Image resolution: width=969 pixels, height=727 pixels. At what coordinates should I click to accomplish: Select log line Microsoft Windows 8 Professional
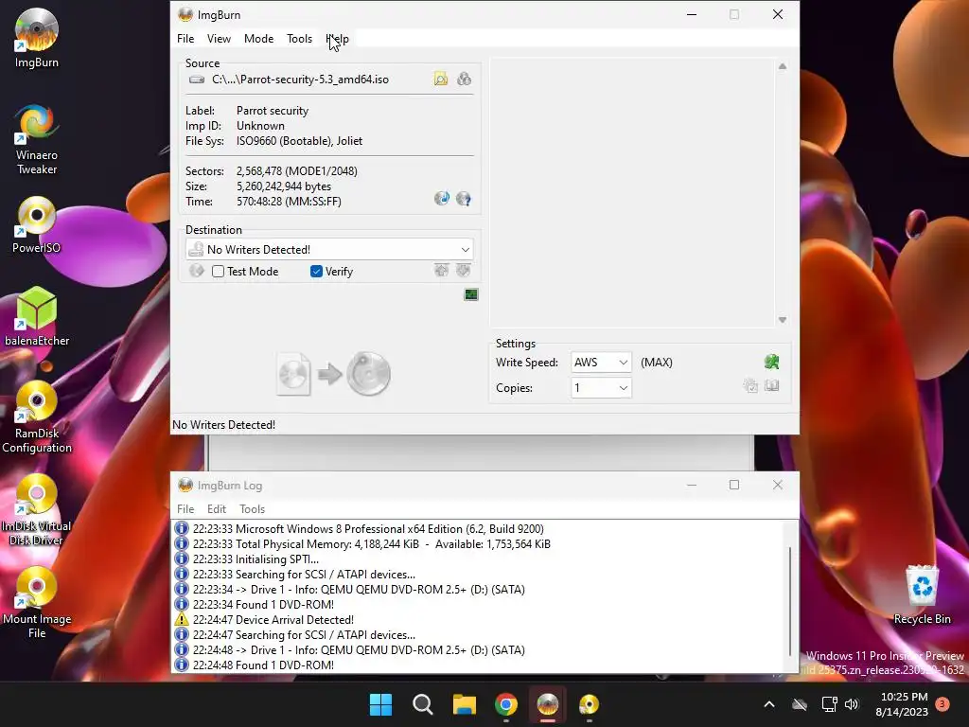tap(368, 528)
